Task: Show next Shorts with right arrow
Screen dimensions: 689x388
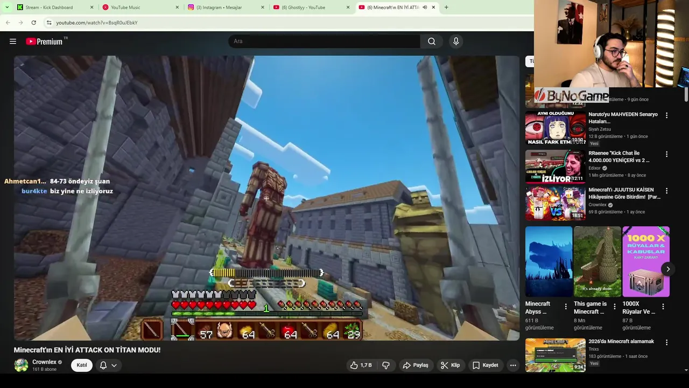Action: (668, 269)
